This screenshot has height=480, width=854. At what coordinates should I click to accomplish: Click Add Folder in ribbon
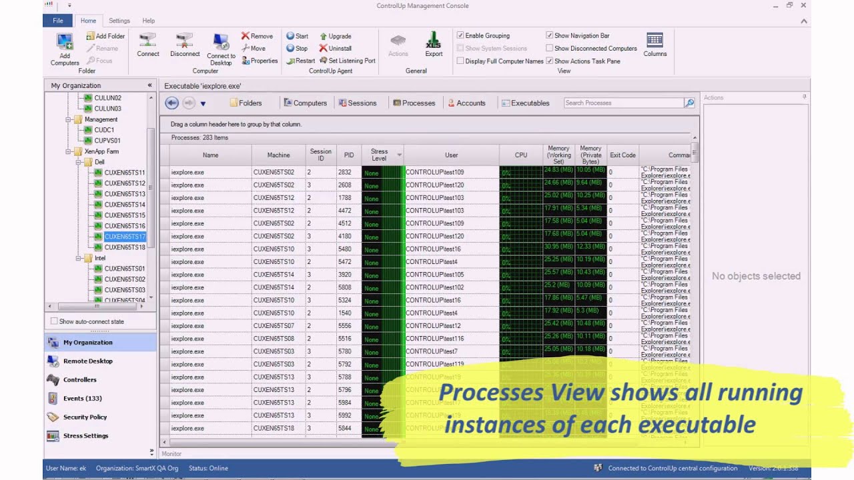[x=105, y=36]
